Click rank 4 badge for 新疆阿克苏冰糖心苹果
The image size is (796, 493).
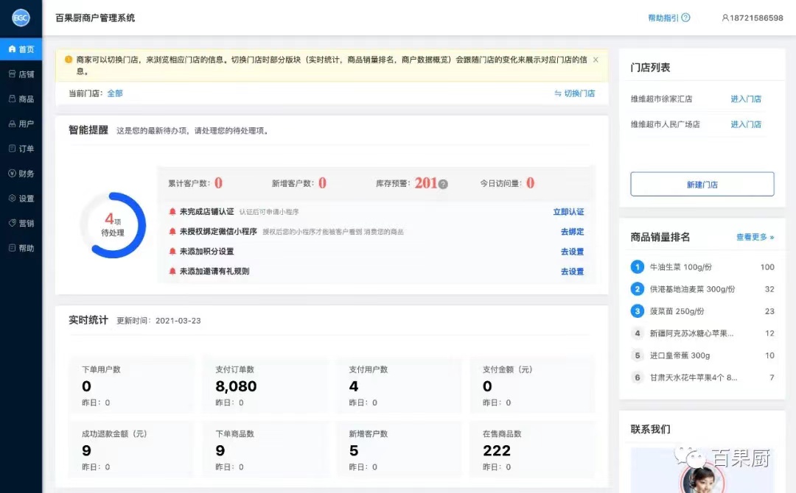click(637, 333)
